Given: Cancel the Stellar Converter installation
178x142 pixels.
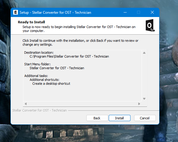Looking at the screenshot, I should [x=145, y=118].
